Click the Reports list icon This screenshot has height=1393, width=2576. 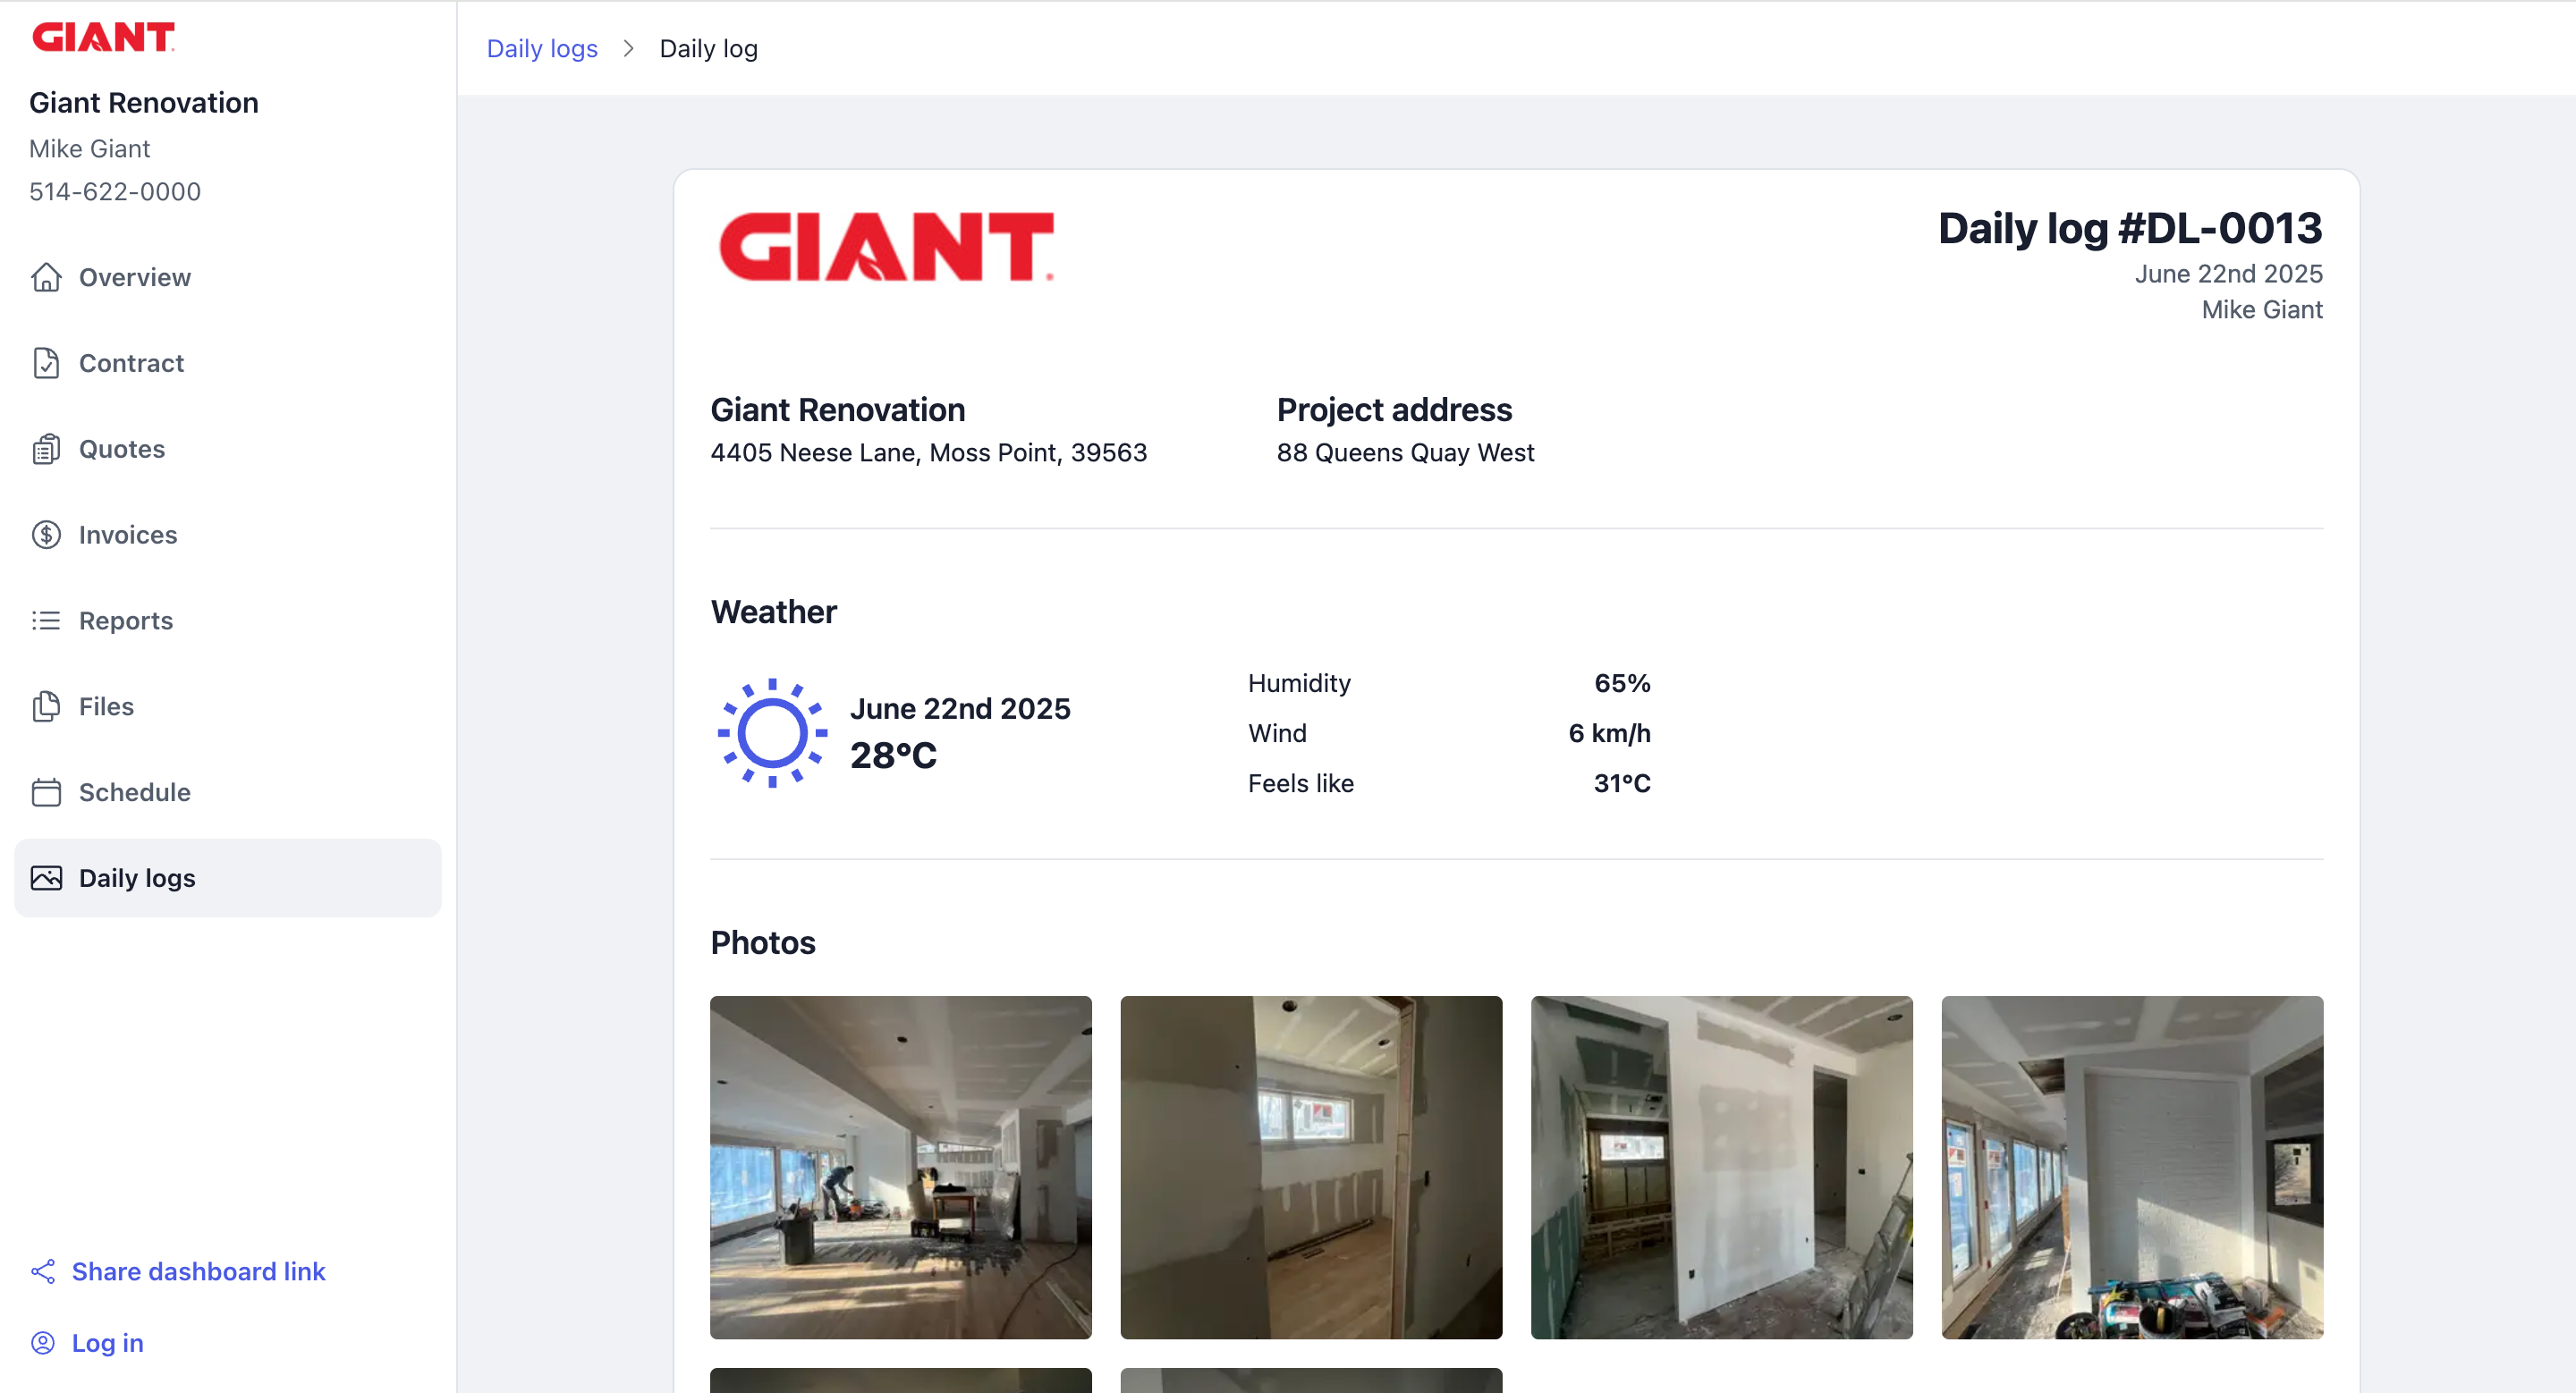tap(46, 621)
